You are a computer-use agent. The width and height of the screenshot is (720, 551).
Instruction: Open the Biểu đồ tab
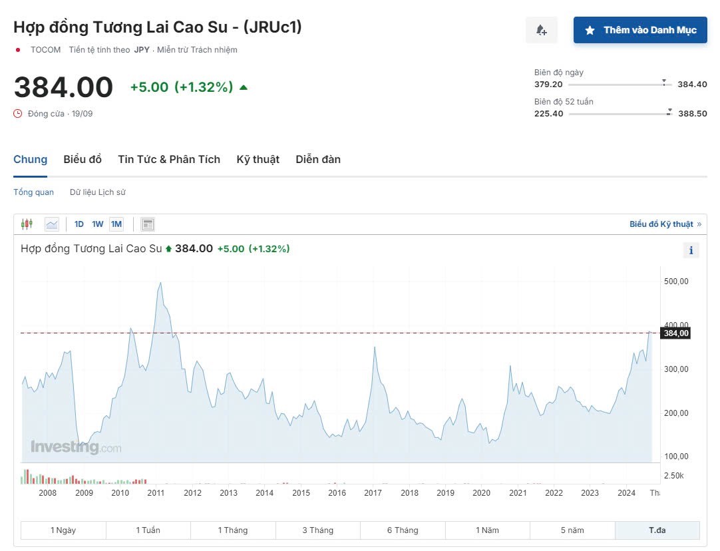coord(83,159)
